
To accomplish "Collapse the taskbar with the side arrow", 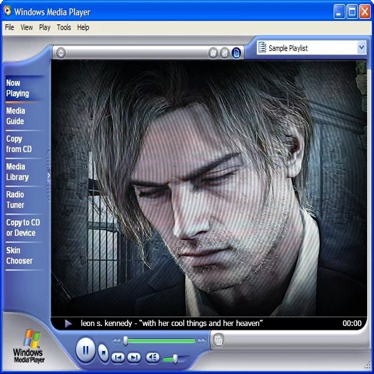I will [49, 176].
